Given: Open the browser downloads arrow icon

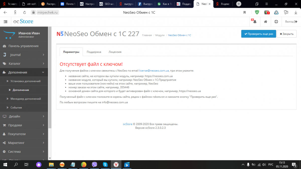Looking at the screenshot, I should pyautogui.click(x=295, y=12).
